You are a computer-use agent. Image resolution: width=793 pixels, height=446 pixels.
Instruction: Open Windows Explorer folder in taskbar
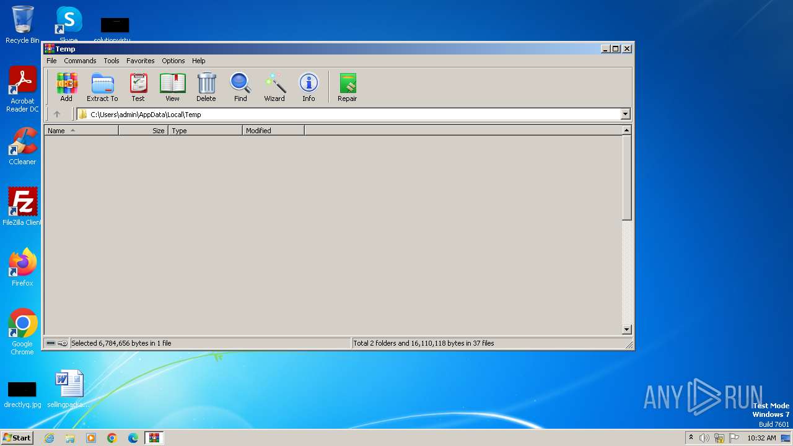click(70, 438)
